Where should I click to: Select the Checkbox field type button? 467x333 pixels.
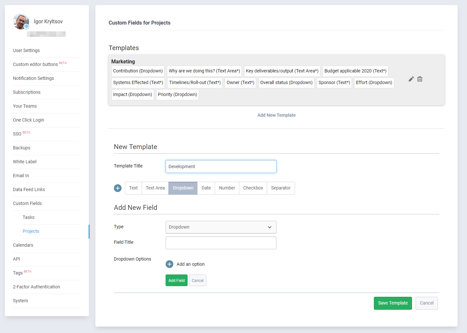click(253, 188)
